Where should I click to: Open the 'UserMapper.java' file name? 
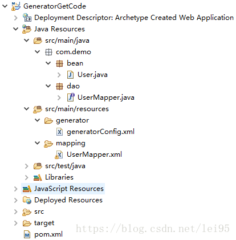coord(106,97)
